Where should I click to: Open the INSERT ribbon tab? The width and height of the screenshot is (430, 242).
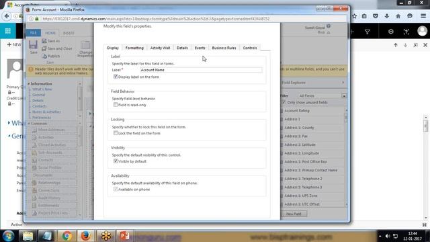click(x=69, y=33)
